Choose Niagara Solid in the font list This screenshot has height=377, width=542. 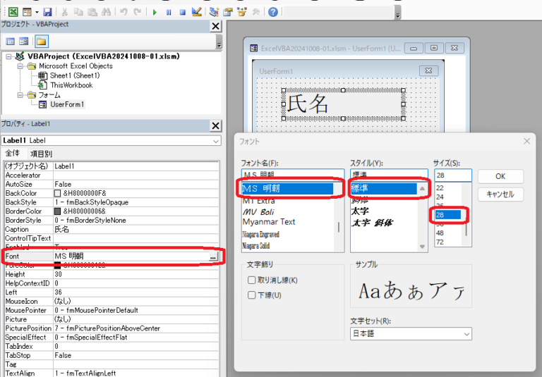255,246
